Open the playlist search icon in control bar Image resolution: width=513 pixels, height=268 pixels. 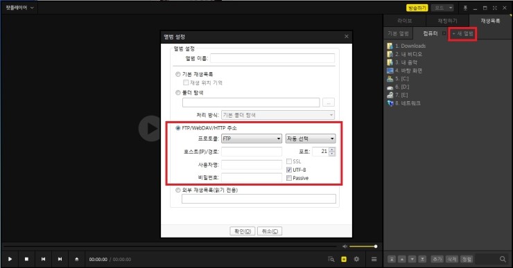(331, 259)
